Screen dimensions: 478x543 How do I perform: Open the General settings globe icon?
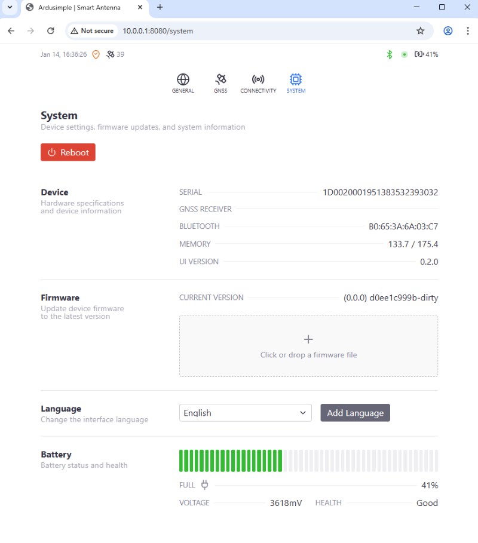click(x=183, y=79)
